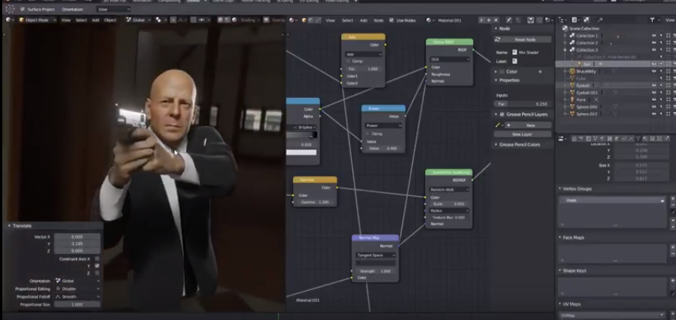This screenshot has height=320, width=676.
Task: Click the BruceWilly object icon
Action: [x=573, y=71]
